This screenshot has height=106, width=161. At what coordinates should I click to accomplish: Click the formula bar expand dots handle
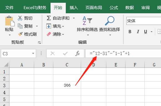tap(41, 53)
